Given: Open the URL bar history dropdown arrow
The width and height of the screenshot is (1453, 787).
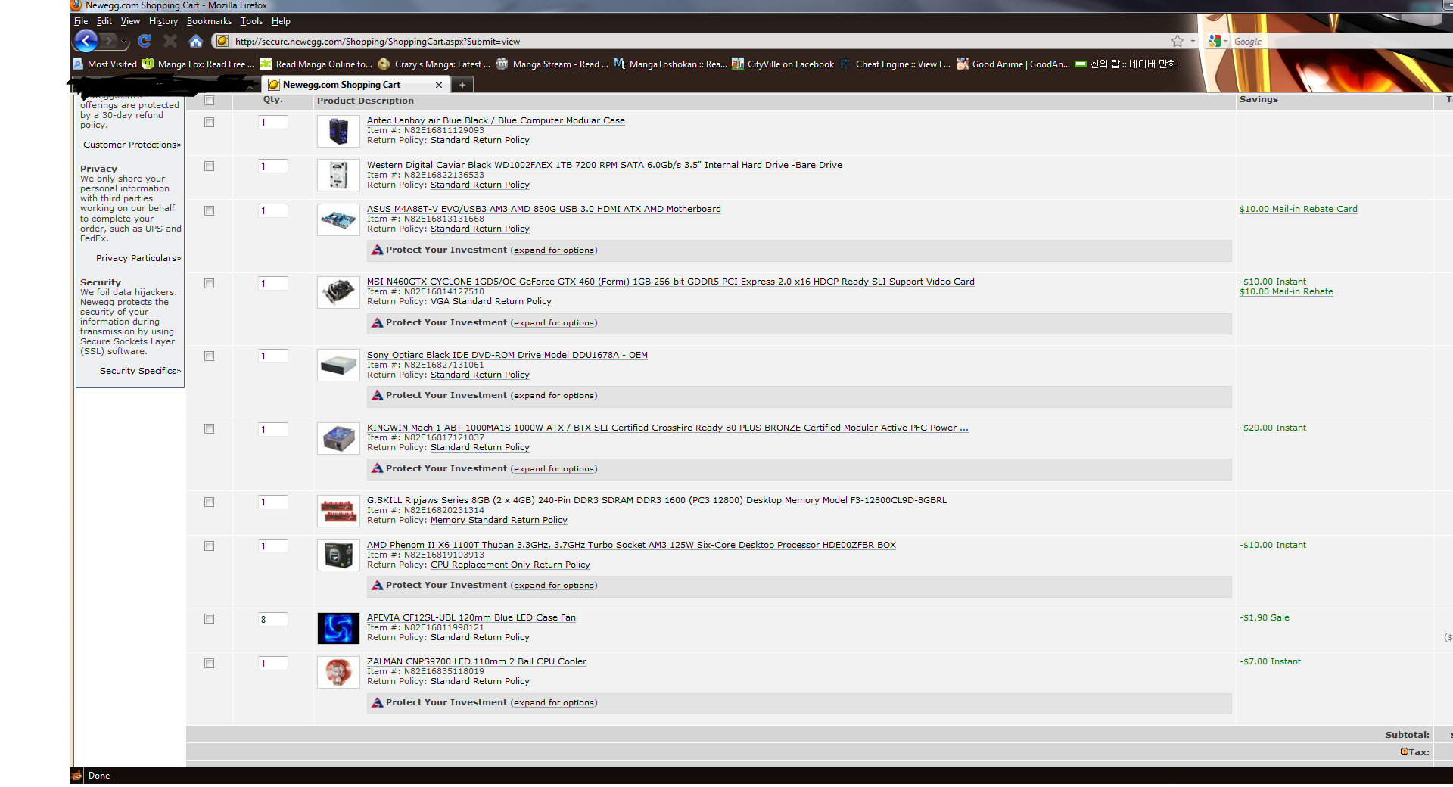Looking at the screenshot, I should [1193, 42].
